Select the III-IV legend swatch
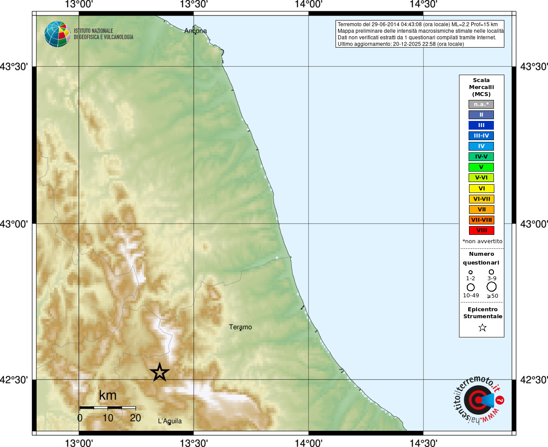Viewport: 548px width, 447px height. [481, 136]
